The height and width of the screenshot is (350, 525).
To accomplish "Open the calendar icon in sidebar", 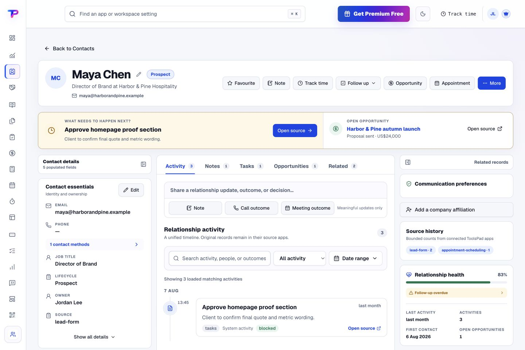I will [x=12, y=185].
